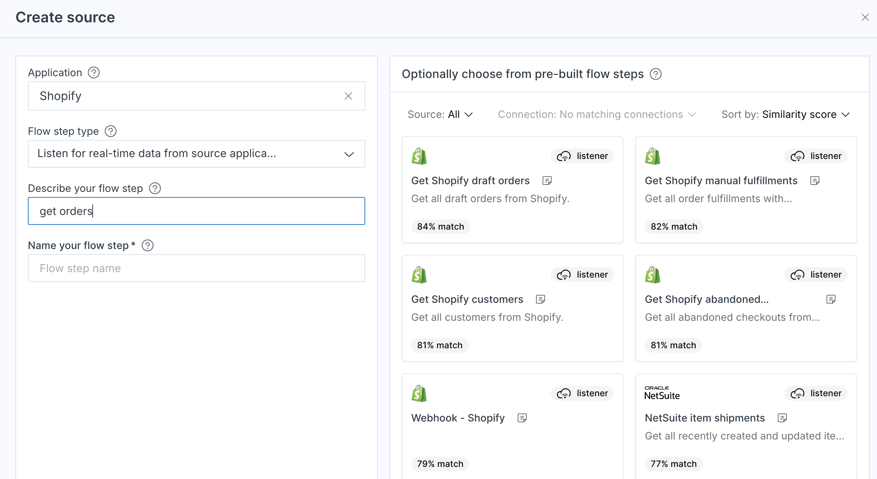Screen dimensions: 877x479
Task: Select the NetSuite item shipments title
Action: tap(705, 418)
